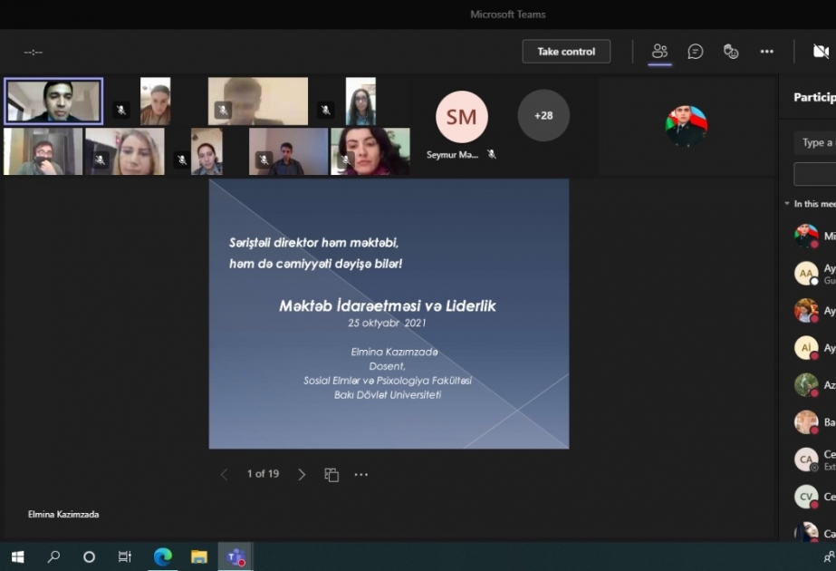Screen dimensions: 836x571
Task: Open File Explorer from taskbar
Action: pyautogui.click(x=199, y=557)
